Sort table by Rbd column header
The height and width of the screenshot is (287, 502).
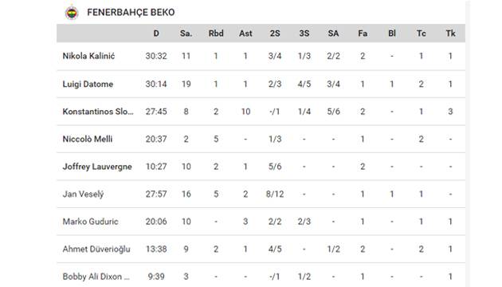pos(216,33)
